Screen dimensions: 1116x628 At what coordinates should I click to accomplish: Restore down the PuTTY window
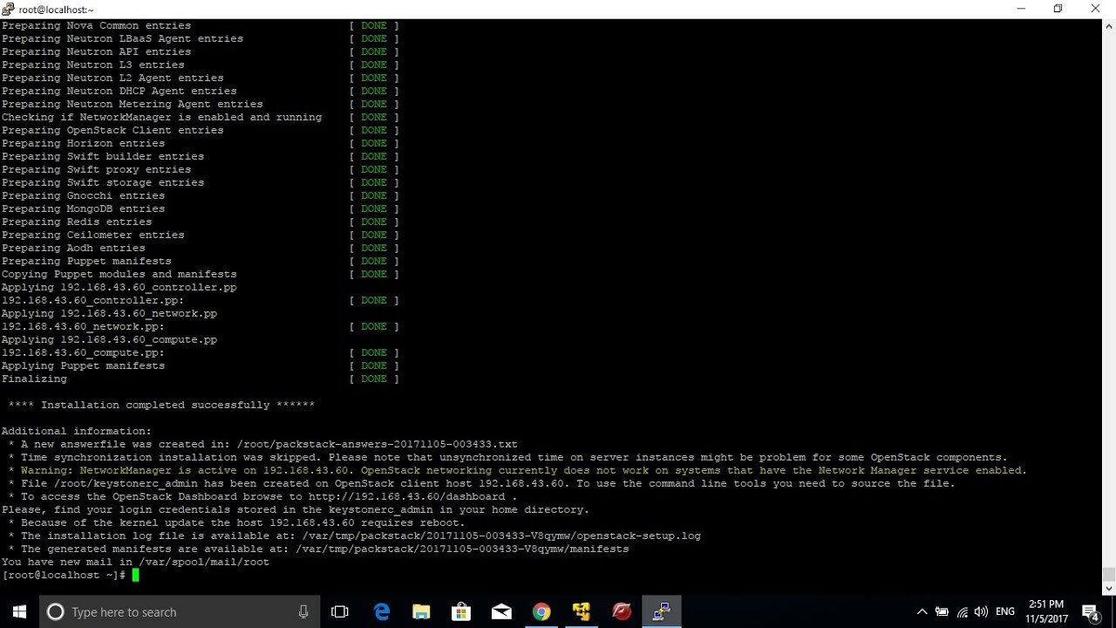coord(1058,9)
